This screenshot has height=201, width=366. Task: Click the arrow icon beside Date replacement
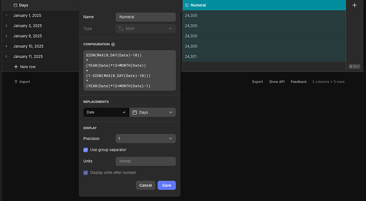124,112
